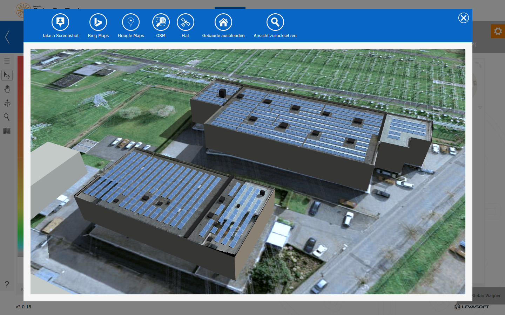Click the color gradient legend bar
The image size is (505, 315).
click(x=20, y=156)
